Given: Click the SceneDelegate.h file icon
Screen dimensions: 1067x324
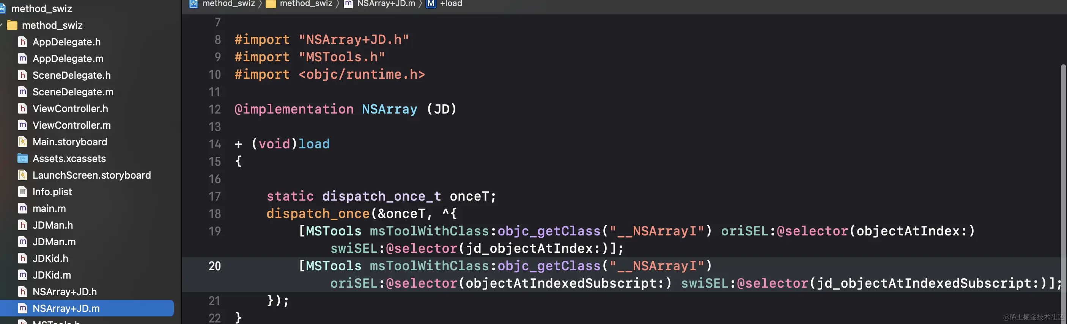Looking at the screenshot, I should click(23, 75).
